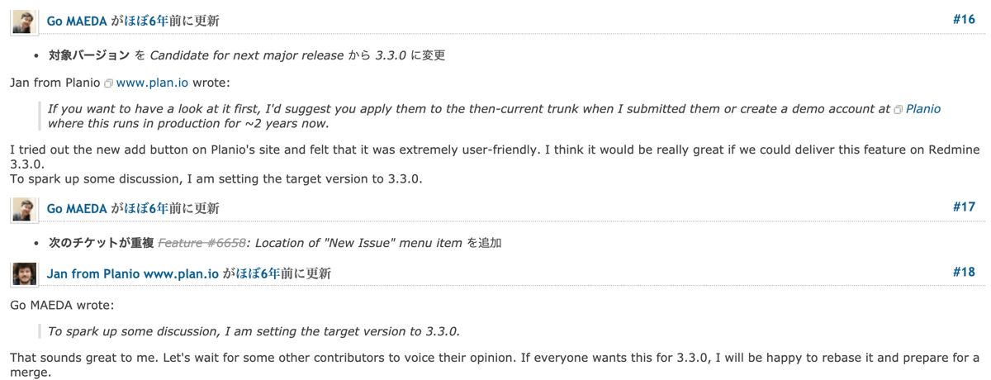Click ほぼ6年 timestamp link on comment #17

point(145,209)
